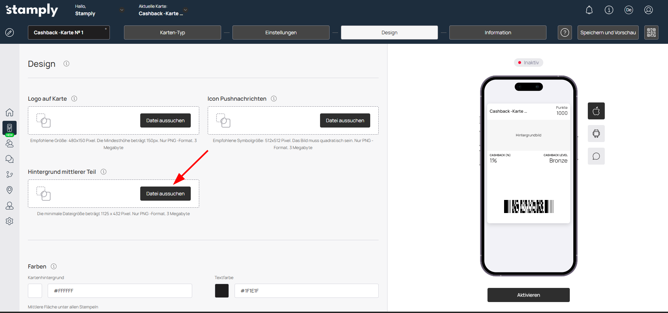668x313 pixels.
Task: Switch preview to Apple wallet view
Action: pos(596,111)
